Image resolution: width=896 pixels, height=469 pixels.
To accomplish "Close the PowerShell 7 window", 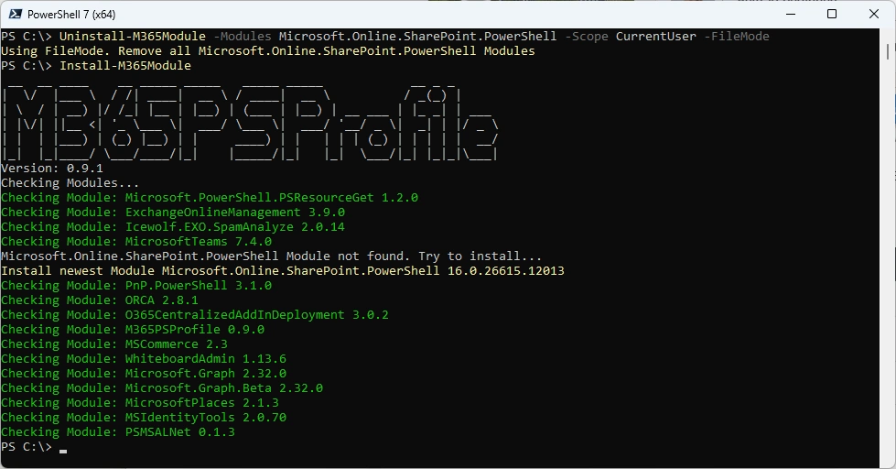I will 873,14.
